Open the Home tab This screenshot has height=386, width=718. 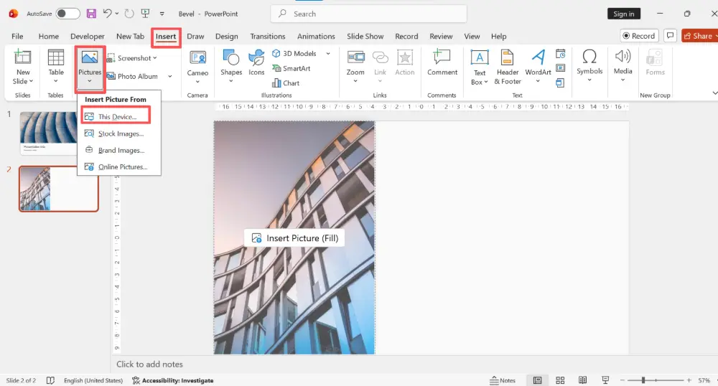pos(49,36)
